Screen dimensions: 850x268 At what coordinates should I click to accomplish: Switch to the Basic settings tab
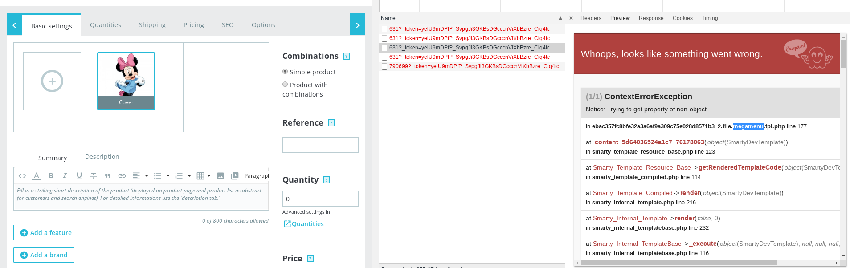click(52, 26)
